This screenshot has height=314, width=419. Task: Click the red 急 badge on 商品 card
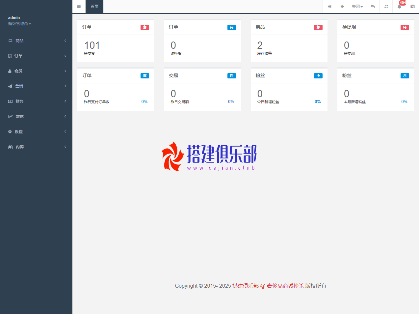[x=318, y=27]
